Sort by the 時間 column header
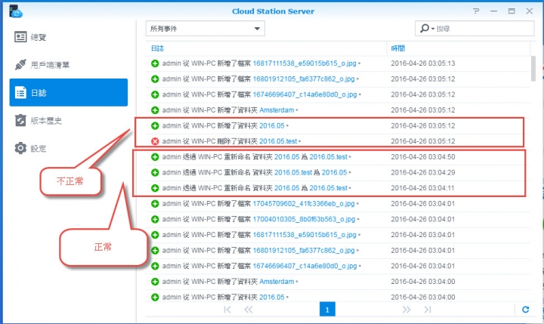The height and width of the screenshot is (324, 544). (397, 48)
